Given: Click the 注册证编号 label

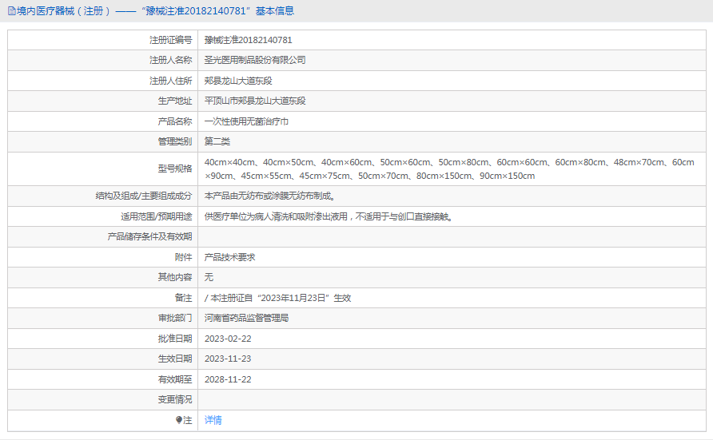Looking at the screenshot, I should [170, 40].
